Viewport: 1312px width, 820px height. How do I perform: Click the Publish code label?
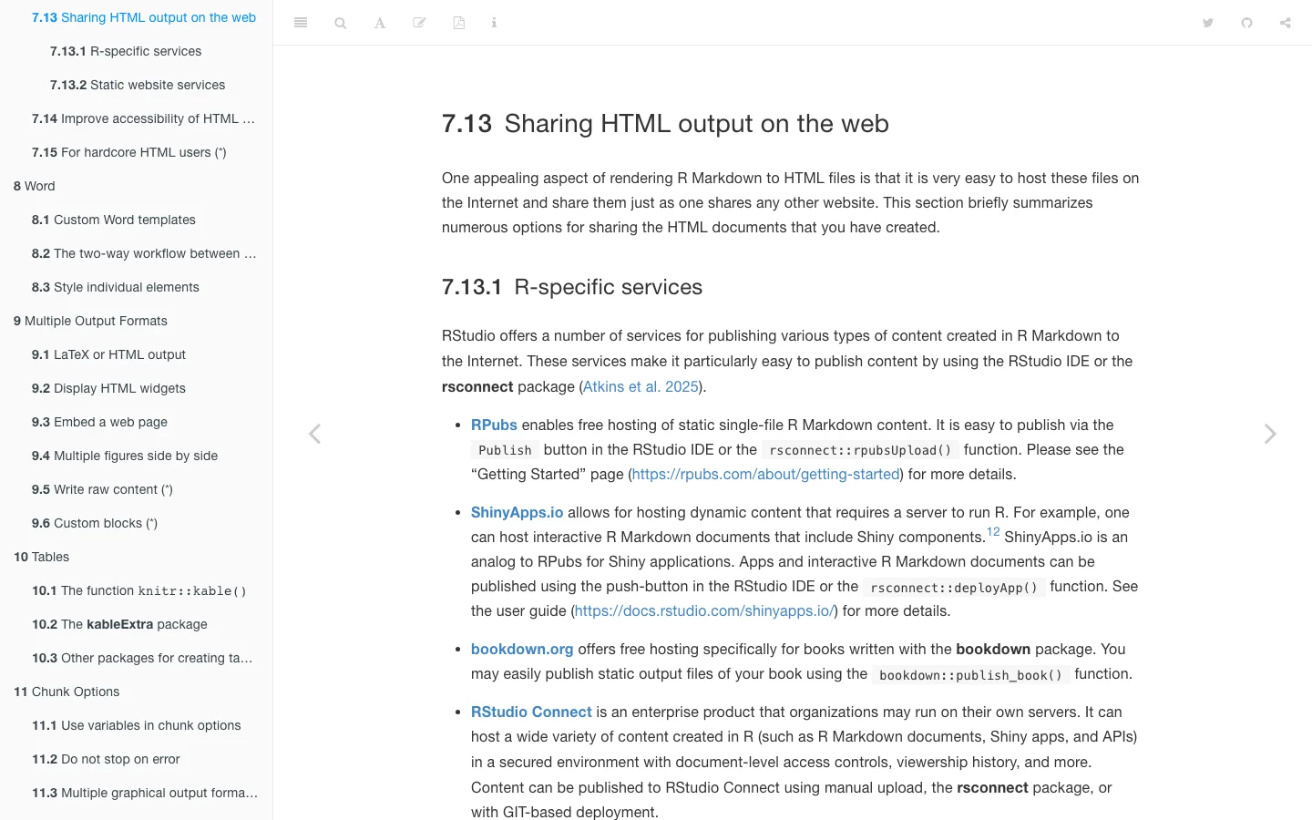505,450
